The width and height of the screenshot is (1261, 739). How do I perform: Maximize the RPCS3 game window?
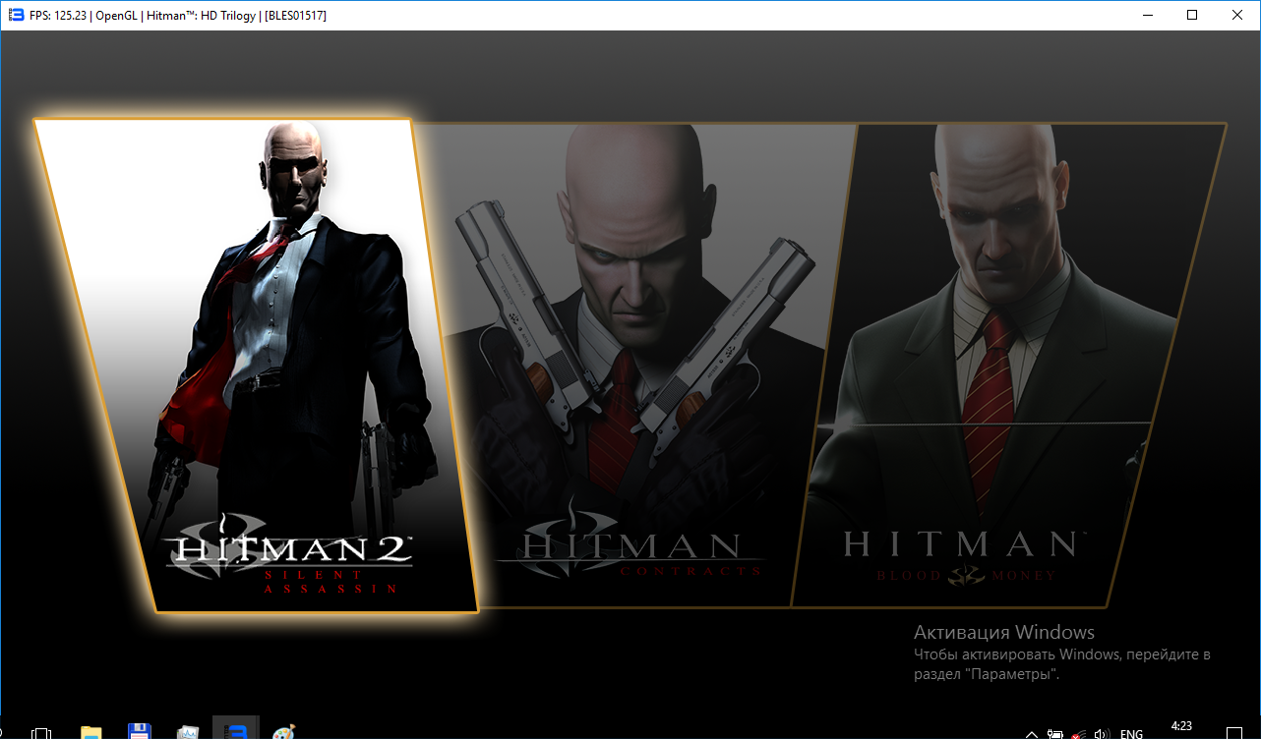(x=1192, y=15)
